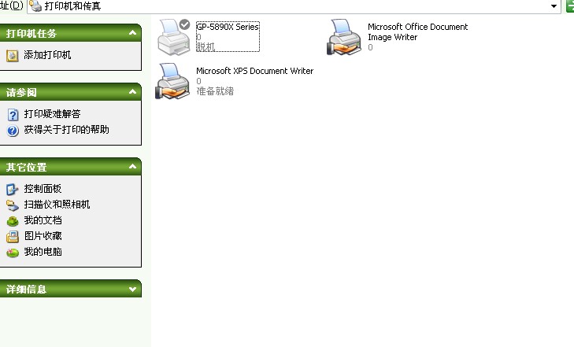Image resolution: width=574 pixels, height=347 pixels.
Task: Click the Microsoft Office Document Image Writer label
Action: pos(417,31)
